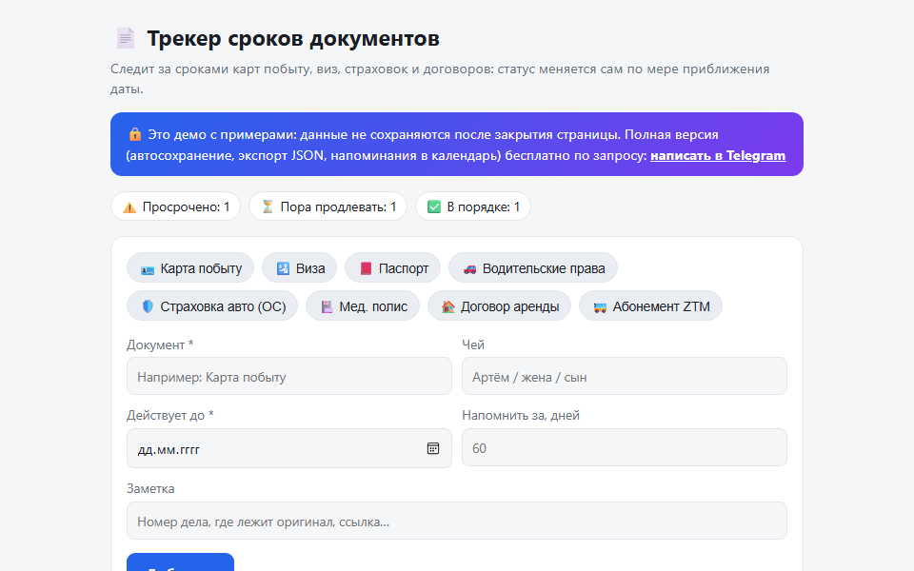
Task: Click the document icon beside the page title
Action: 126,38
